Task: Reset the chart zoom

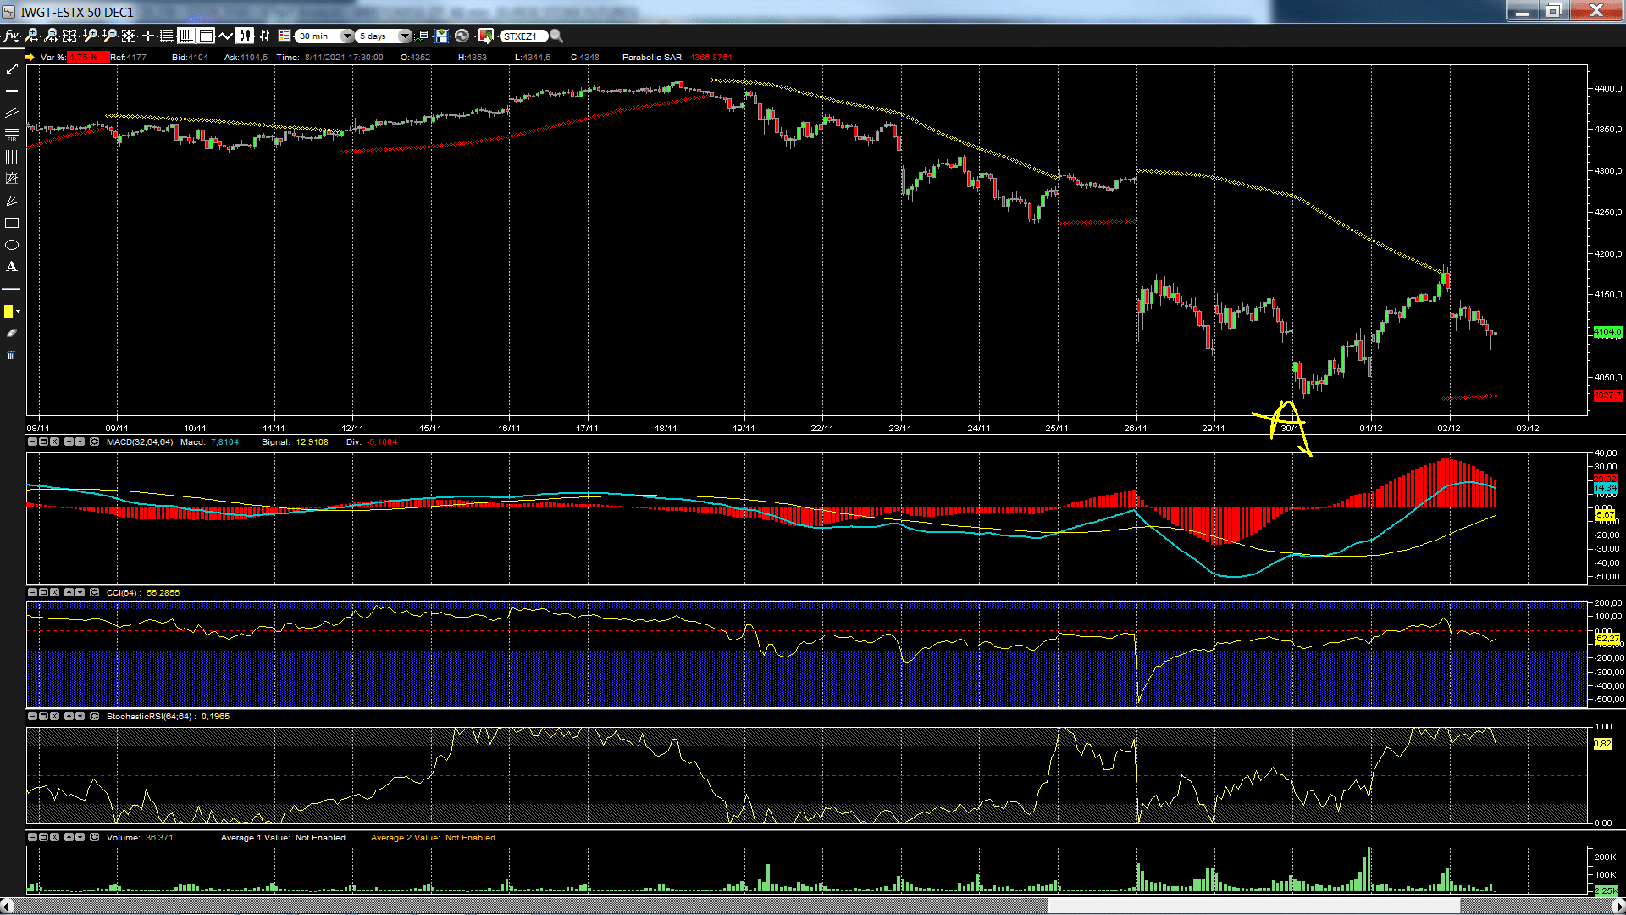Action: coord(129,36)
